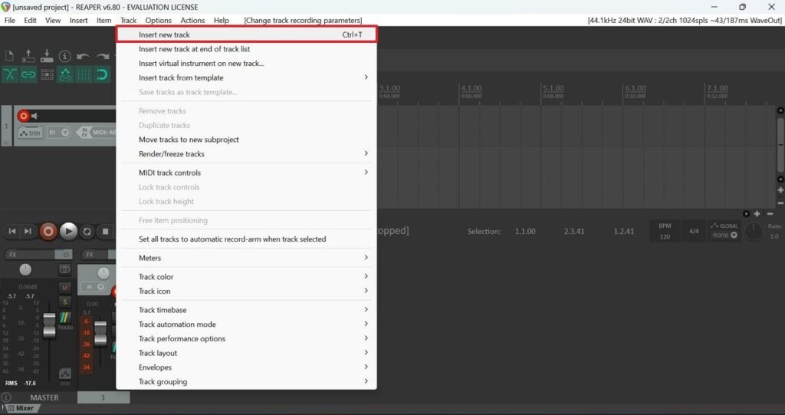Solo the master track S button
This screenshot has width=785, height=415.
[x=64, y=301]
